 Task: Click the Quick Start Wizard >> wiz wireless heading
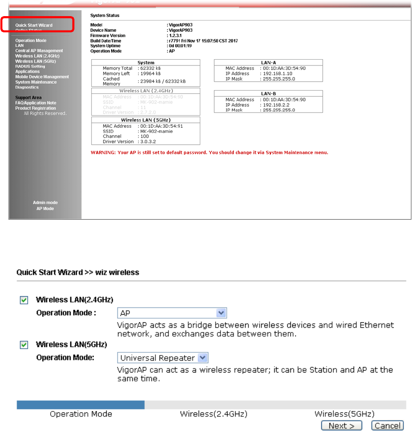78,273
